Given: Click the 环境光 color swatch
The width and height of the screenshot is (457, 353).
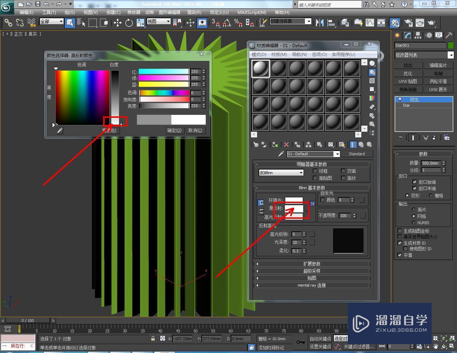Looking at the screenshot, I should (294, 200).
